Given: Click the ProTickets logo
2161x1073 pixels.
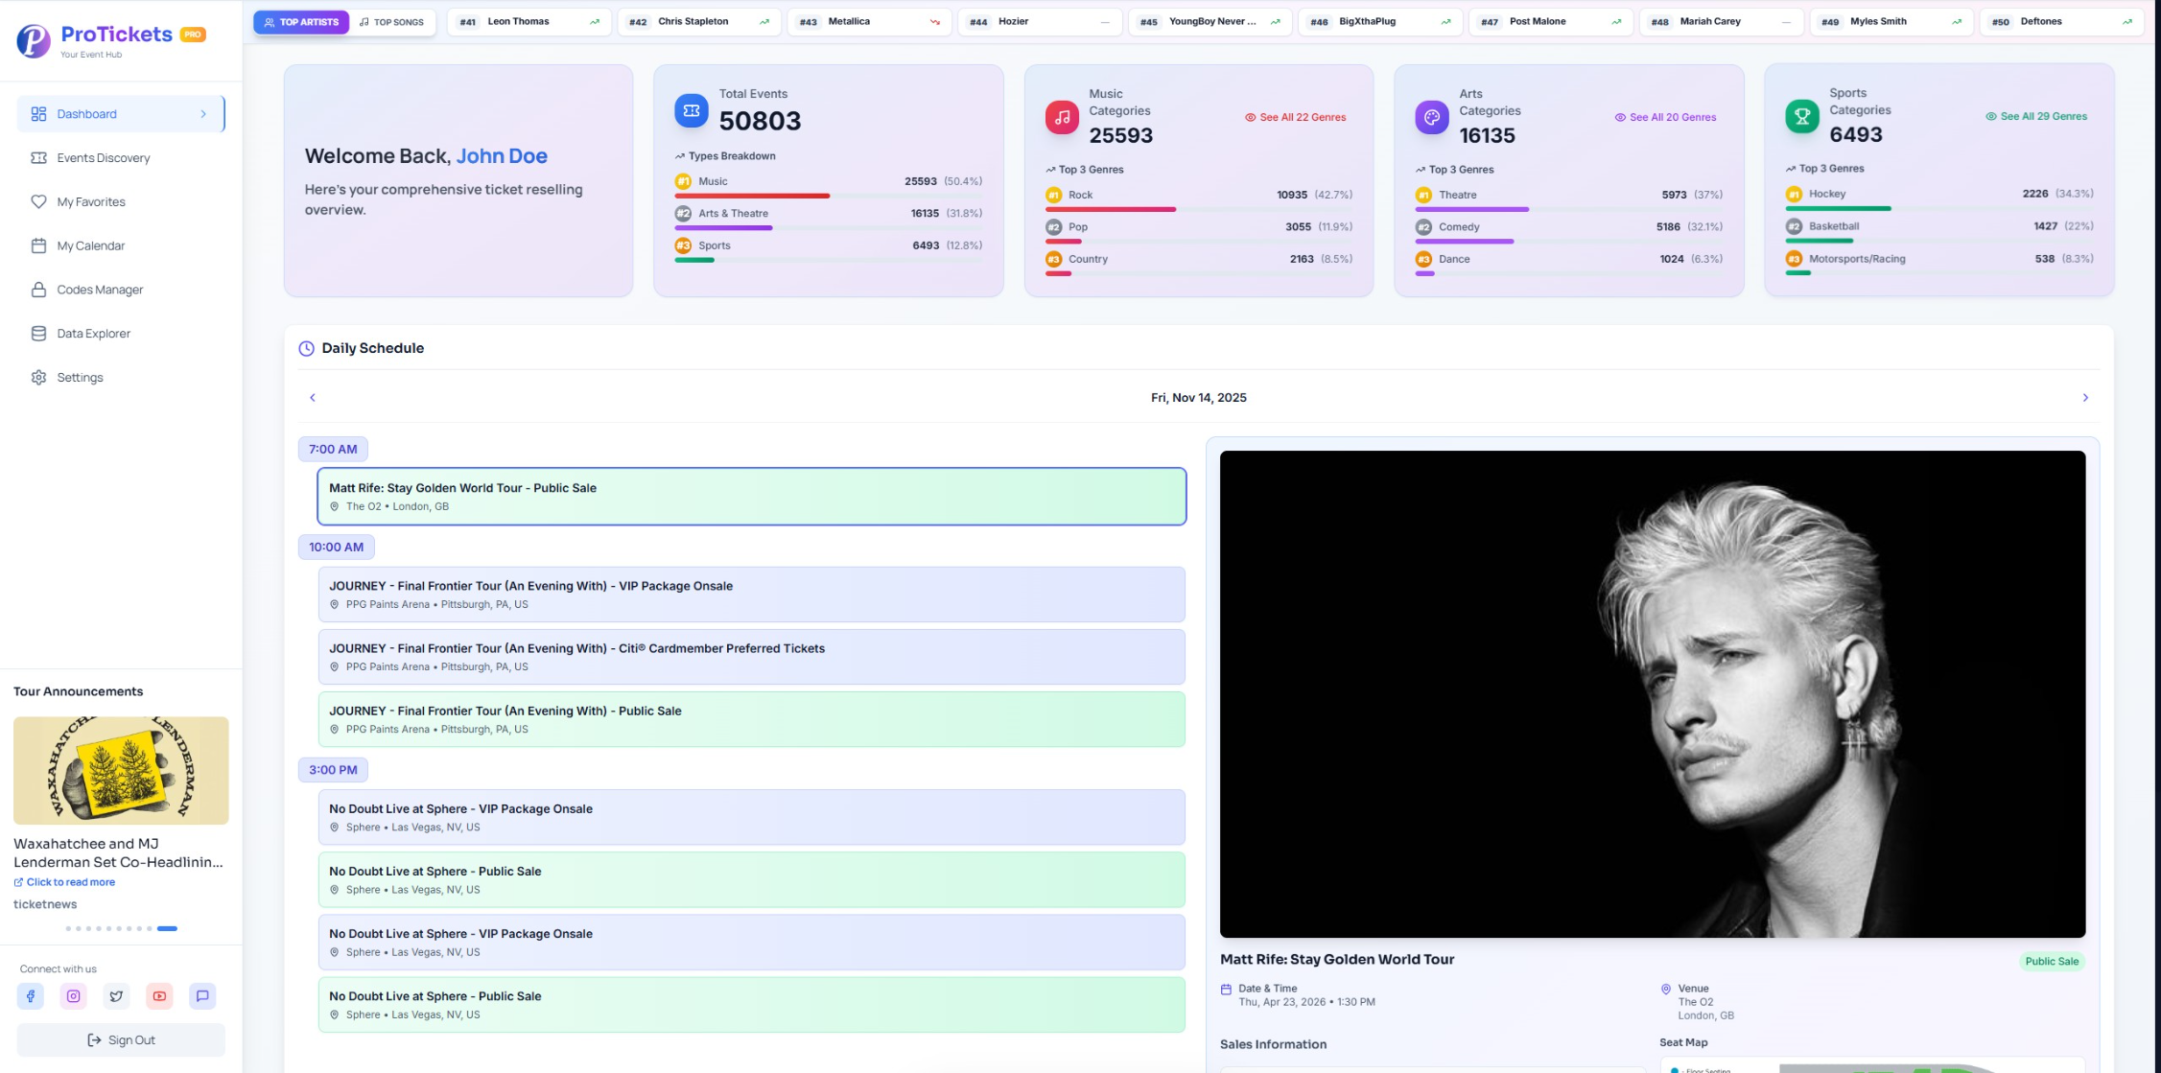Looking at the screenshot, I should pos(34,40).
